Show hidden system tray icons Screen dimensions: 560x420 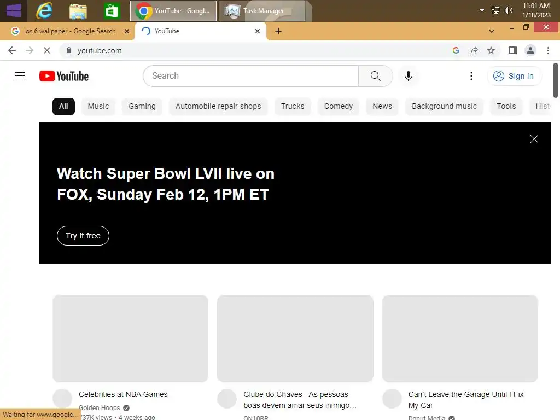(x=482, y=10)
